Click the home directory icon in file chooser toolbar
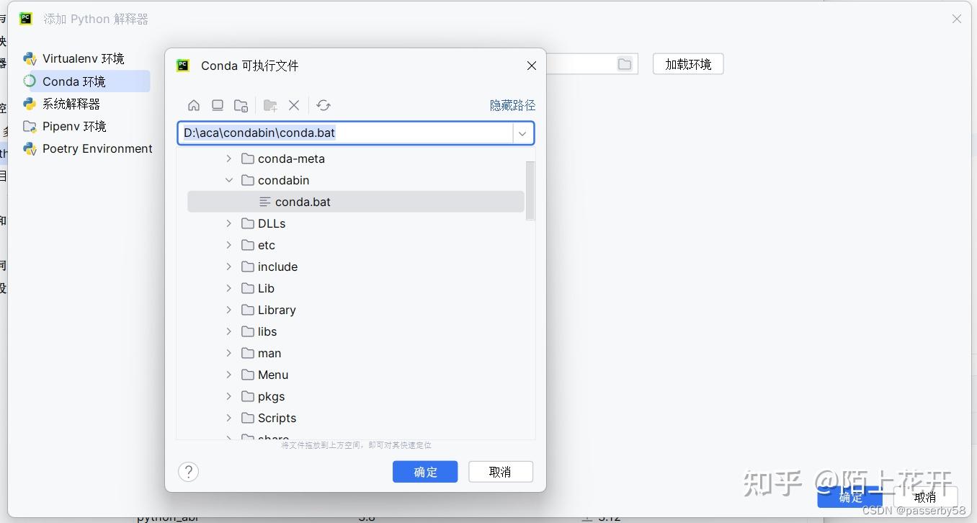 pos(193,105)
